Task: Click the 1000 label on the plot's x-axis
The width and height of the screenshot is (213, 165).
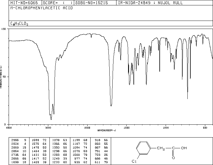Action: click(x=166, y=128)
